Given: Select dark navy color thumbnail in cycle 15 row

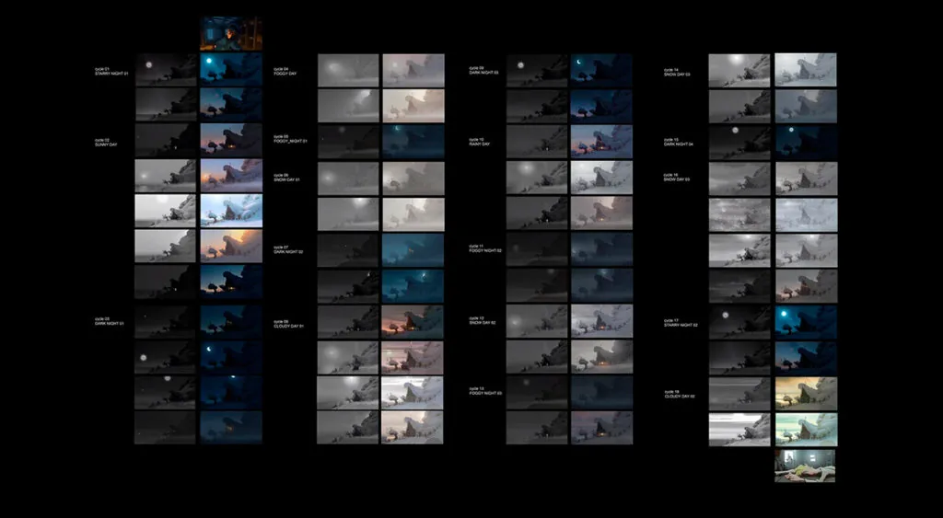Looking at the screenshot, I should click(806, 143).
